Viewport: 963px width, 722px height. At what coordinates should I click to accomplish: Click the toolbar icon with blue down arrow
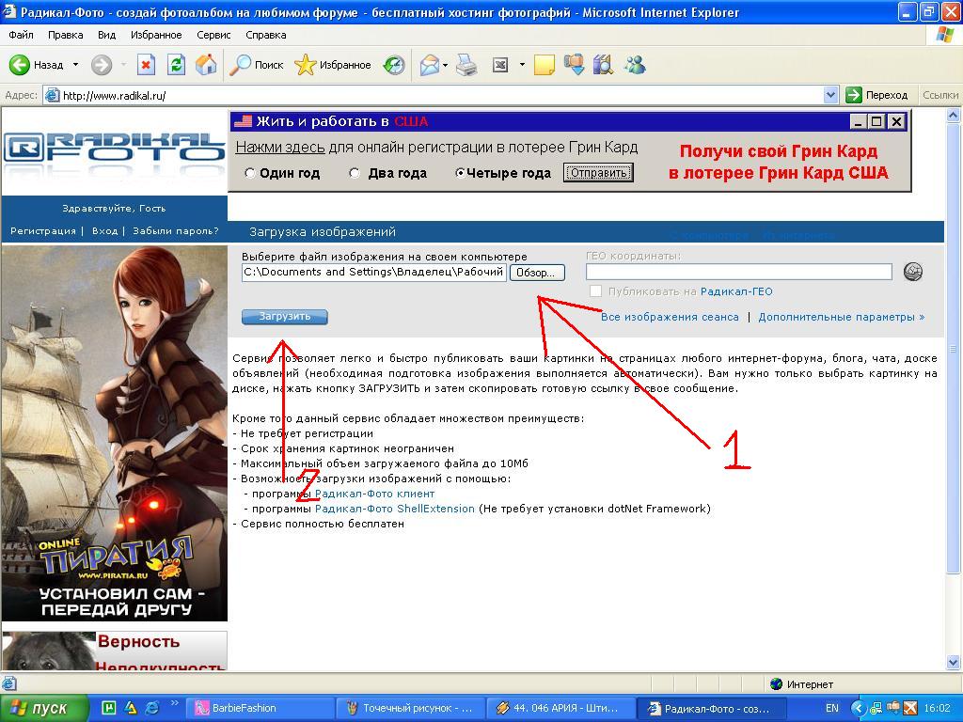(575, 65)
